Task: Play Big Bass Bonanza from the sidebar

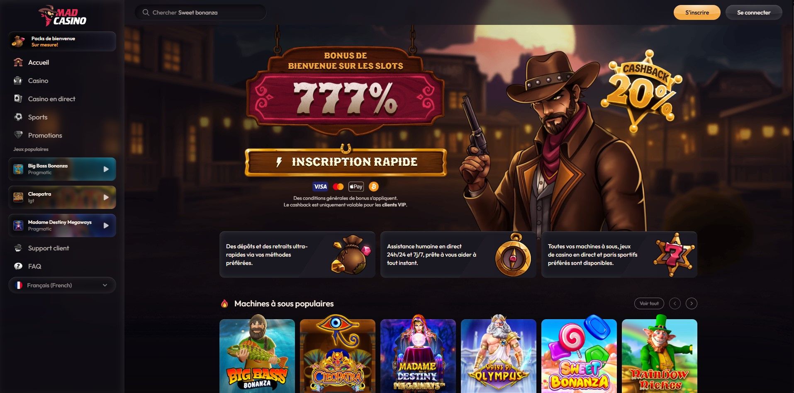Action: tap(62, 169)
